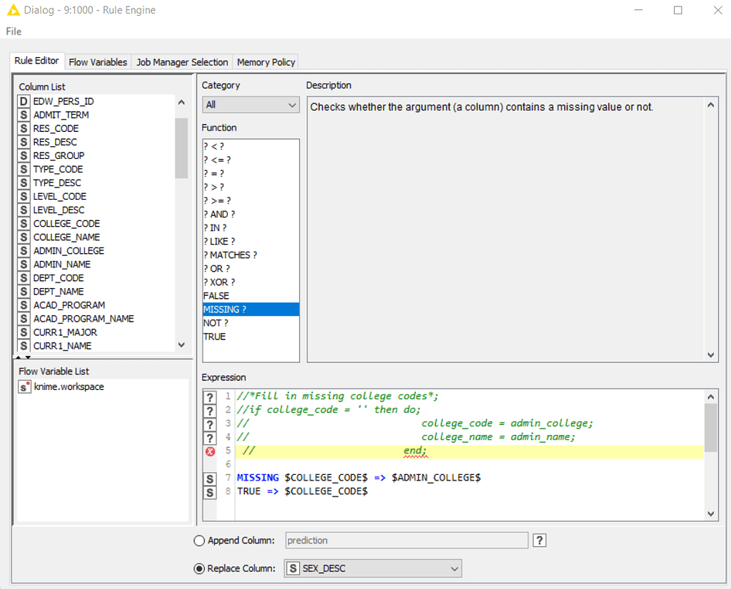Click the S result icon on expression line 7
The width and height of the screenshot is (731, 589).
coord(209,477)
